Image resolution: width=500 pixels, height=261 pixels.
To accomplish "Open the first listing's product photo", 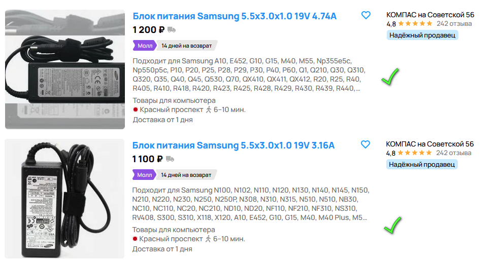I will (65, 69).
